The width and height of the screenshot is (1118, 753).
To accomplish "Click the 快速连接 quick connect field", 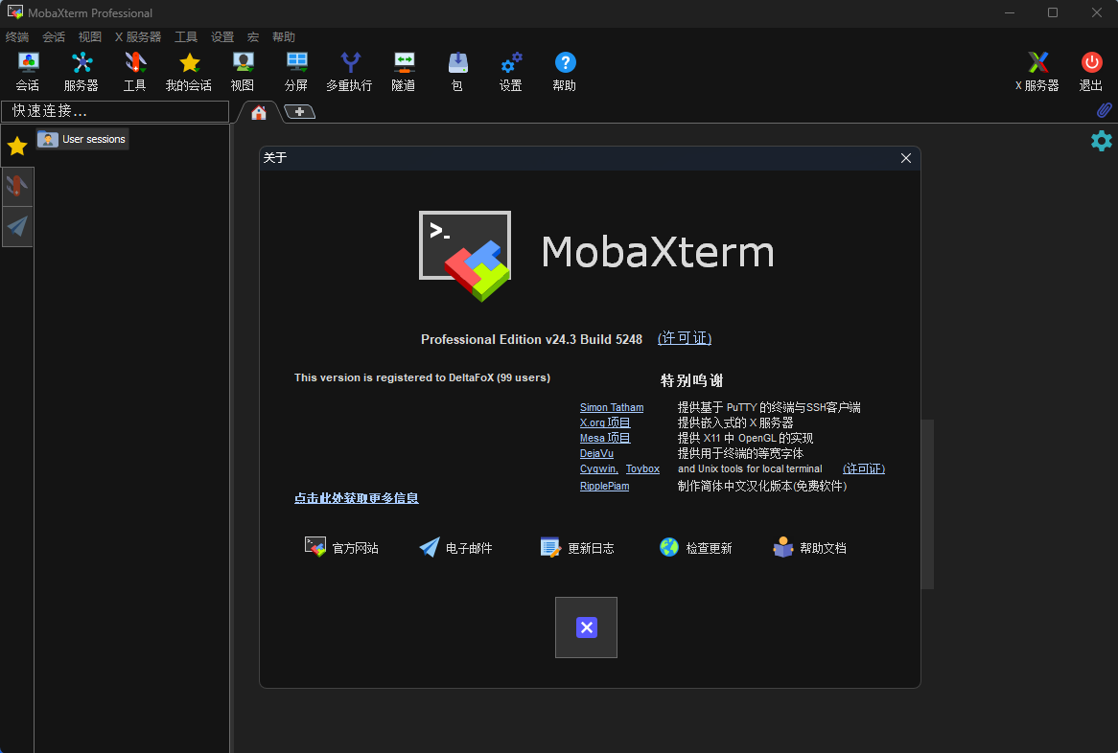I will pos(115,111).
